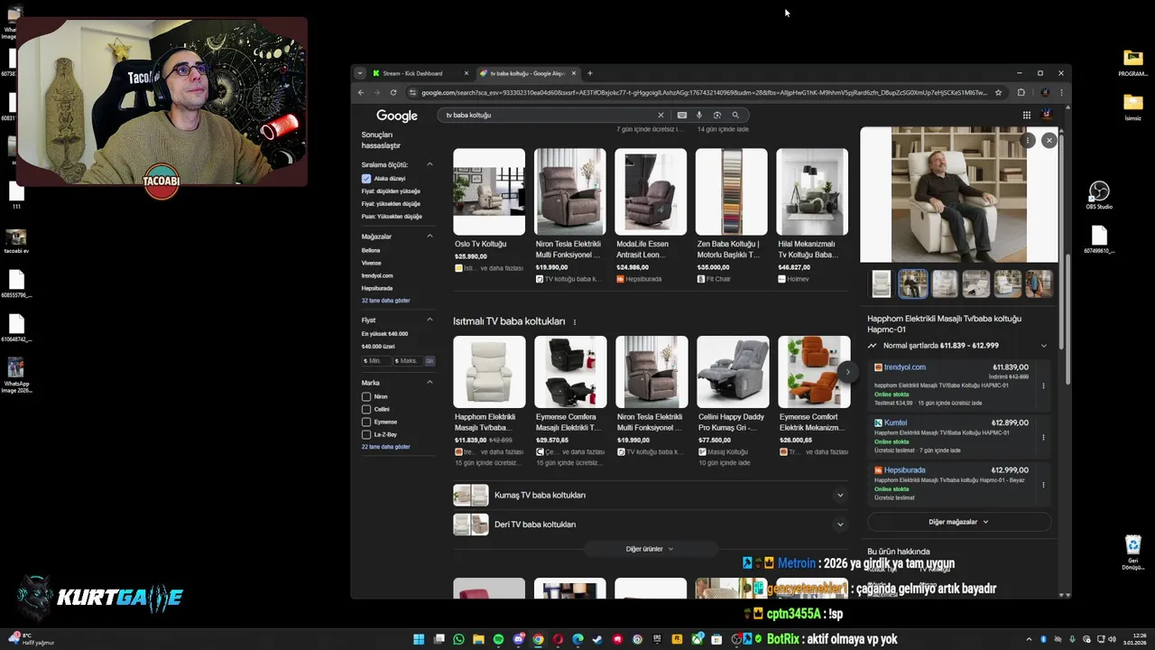Screen dimensions: 1155x650
Task: Check the Eymense brand filter
Action: (x=366, y=422)
